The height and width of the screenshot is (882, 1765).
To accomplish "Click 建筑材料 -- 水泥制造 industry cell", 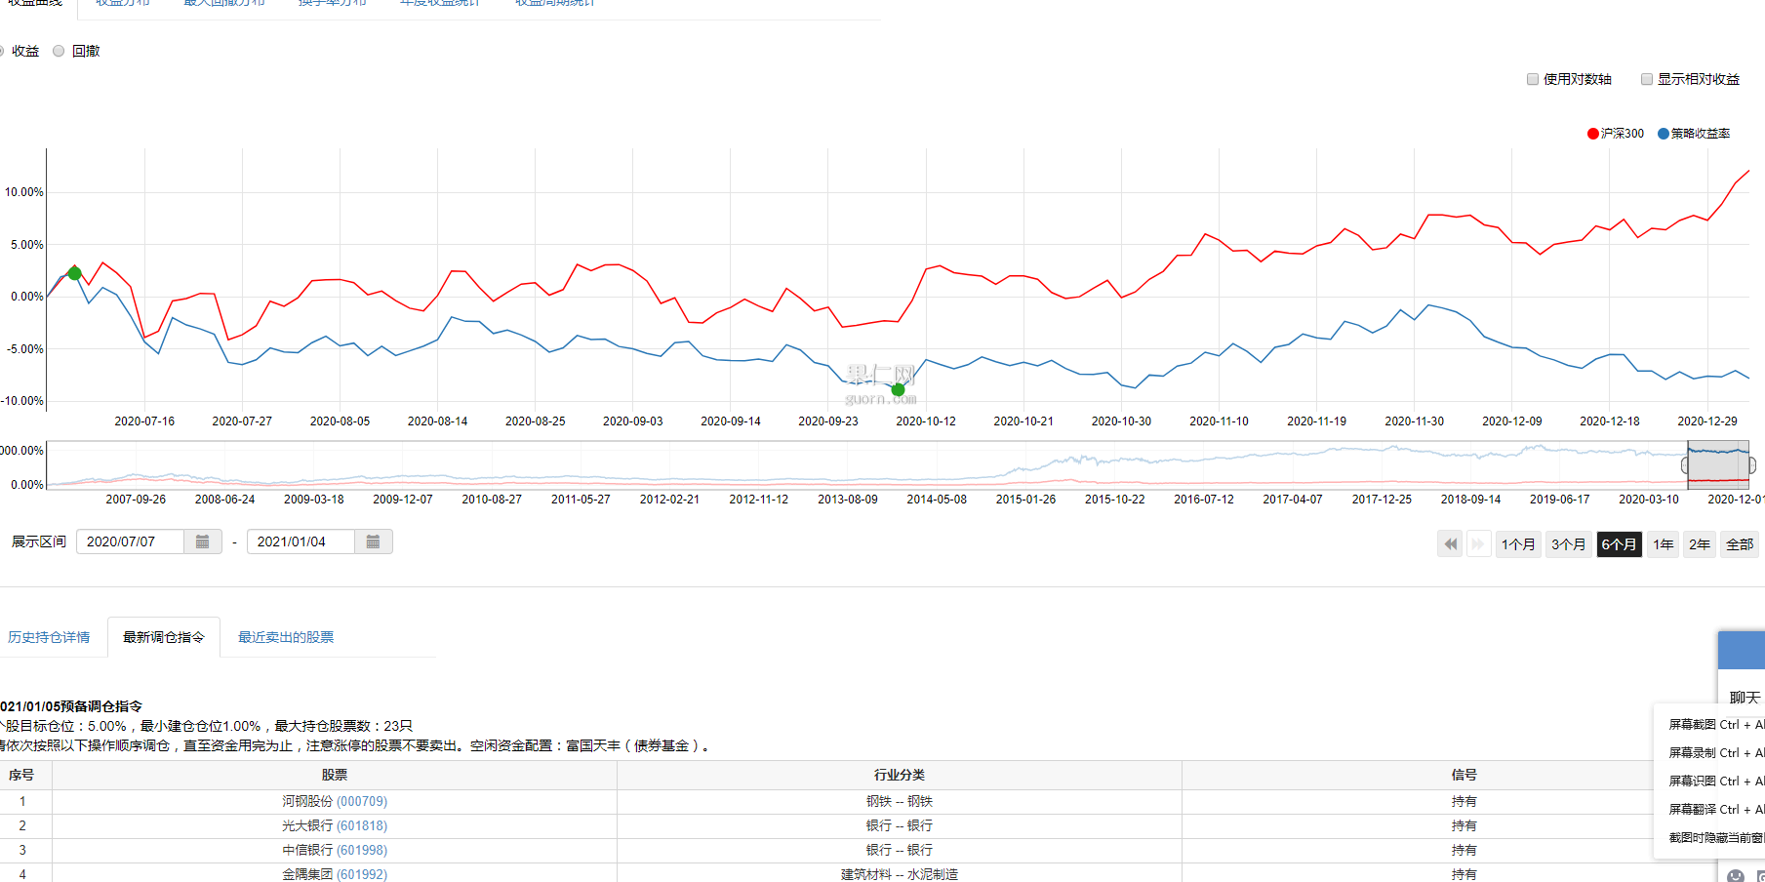I will click(x=900, y=874).
